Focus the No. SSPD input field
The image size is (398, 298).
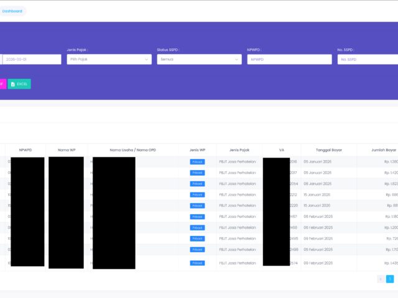[368, 60]
